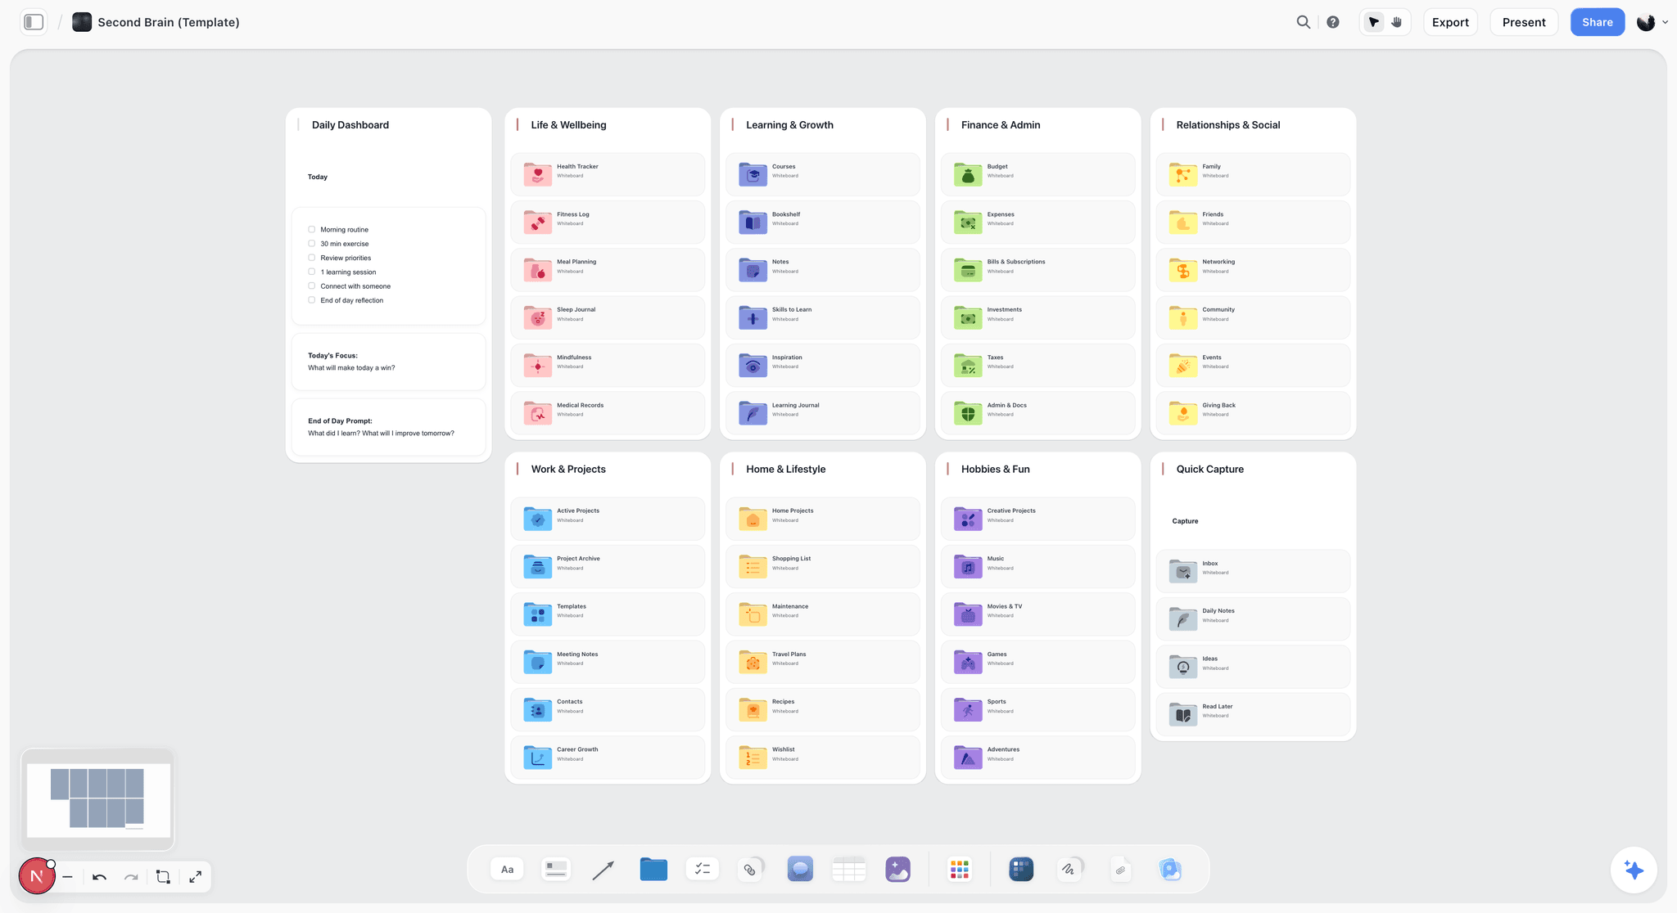Open the Active Projects whiteboard folder
This screenshot has height=913, width=1677.
tap(608, 518)
